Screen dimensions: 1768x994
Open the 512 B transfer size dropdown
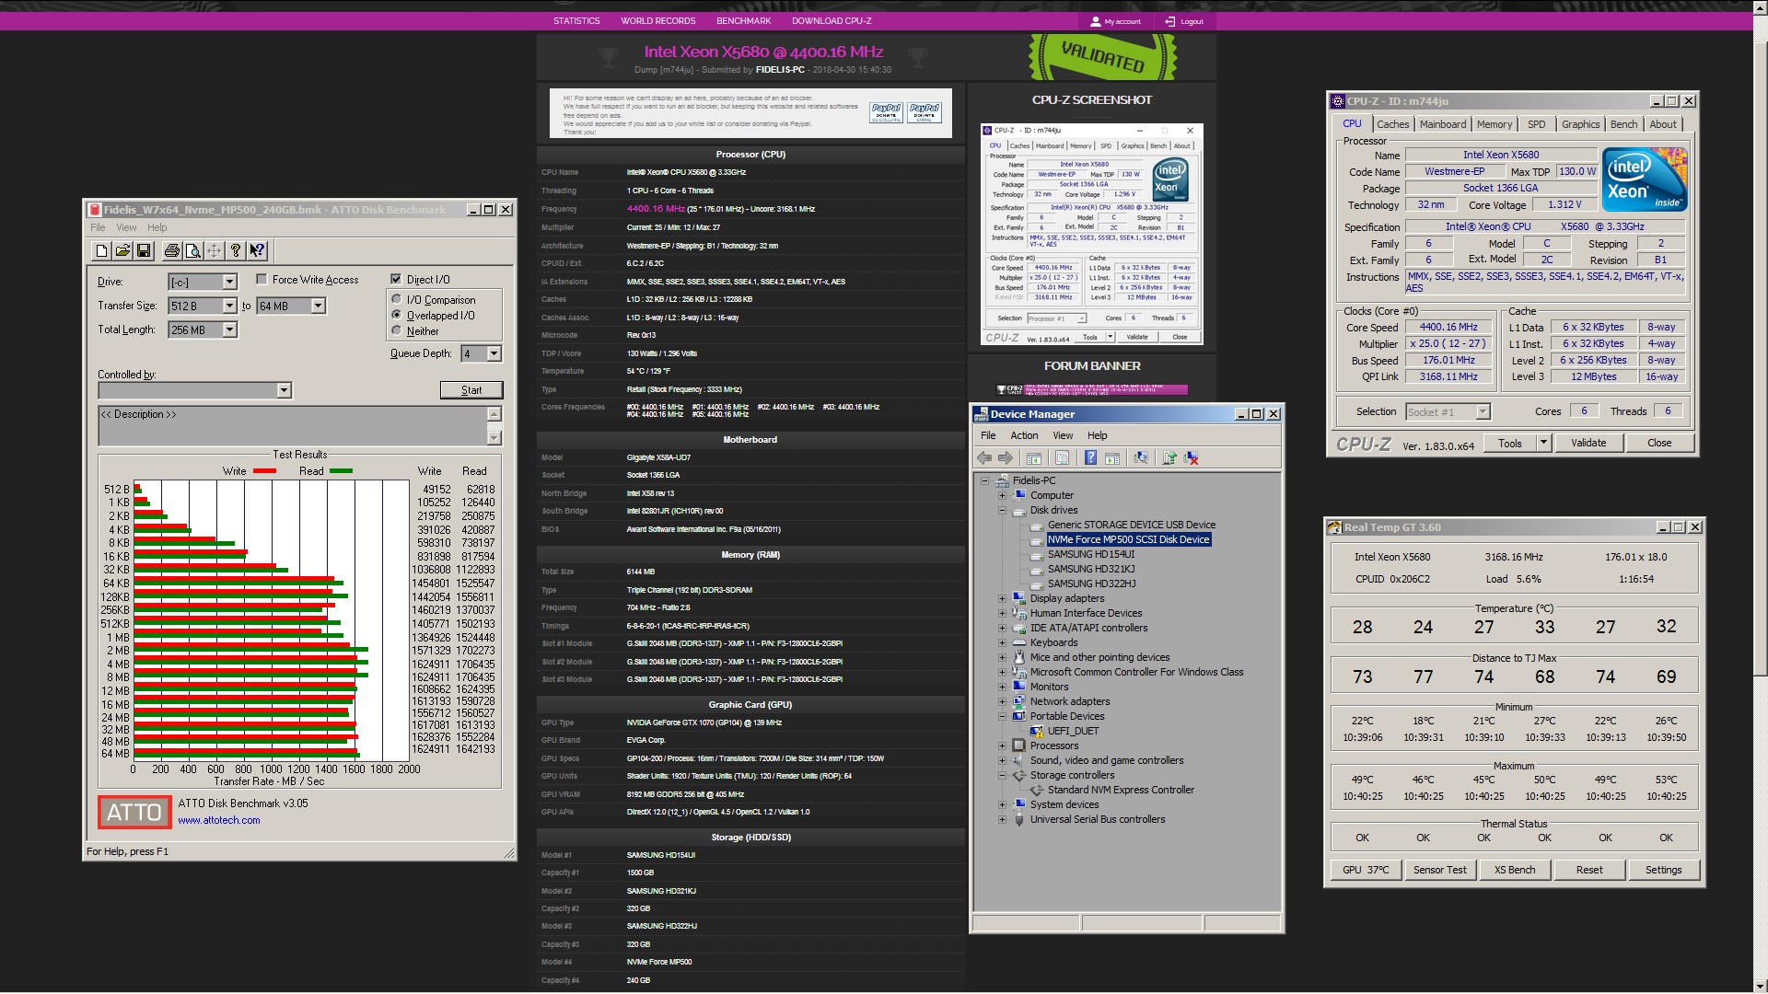pos(230,306)
